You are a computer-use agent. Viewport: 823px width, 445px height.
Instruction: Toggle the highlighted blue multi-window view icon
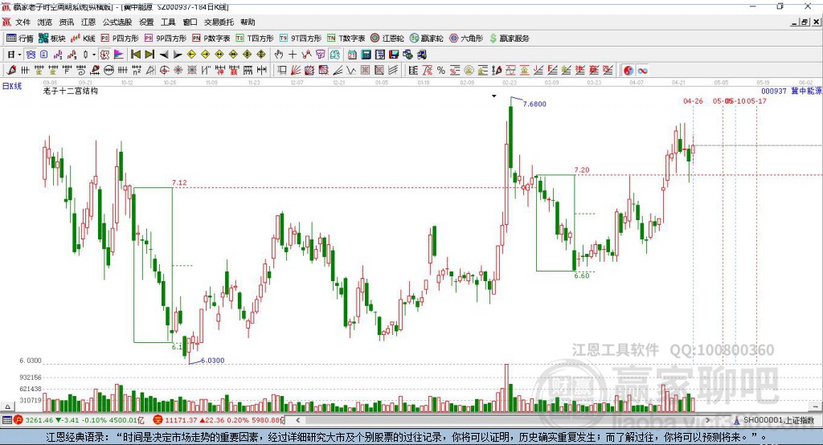31,55
